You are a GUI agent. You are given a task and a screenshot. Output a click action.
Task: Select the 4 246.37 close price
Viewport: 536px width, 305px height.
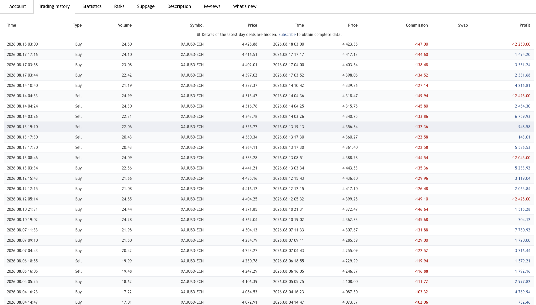click(350, 271)
